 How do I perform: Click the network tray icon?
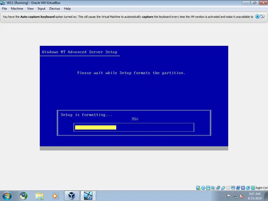235,196
